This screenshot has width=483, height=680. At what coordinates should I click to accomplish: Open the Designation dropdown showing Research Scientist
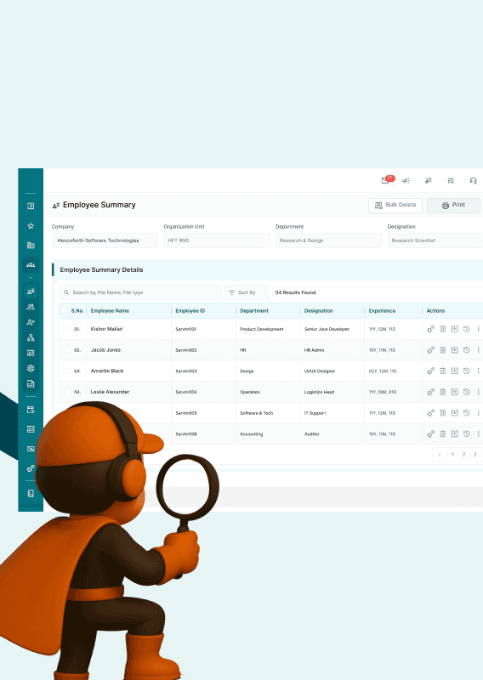coord(435,241)
